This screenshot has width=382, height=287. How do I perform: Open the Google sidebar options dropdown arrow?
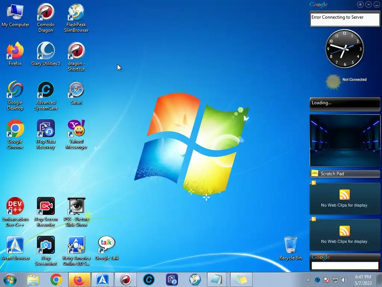click(x=368, y=4)
